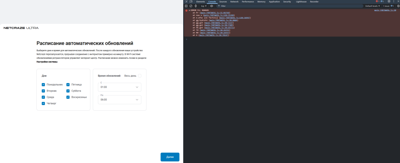Open the source link at the error's right edge
This screenshot has height=163, width=400.
(385, 10)
